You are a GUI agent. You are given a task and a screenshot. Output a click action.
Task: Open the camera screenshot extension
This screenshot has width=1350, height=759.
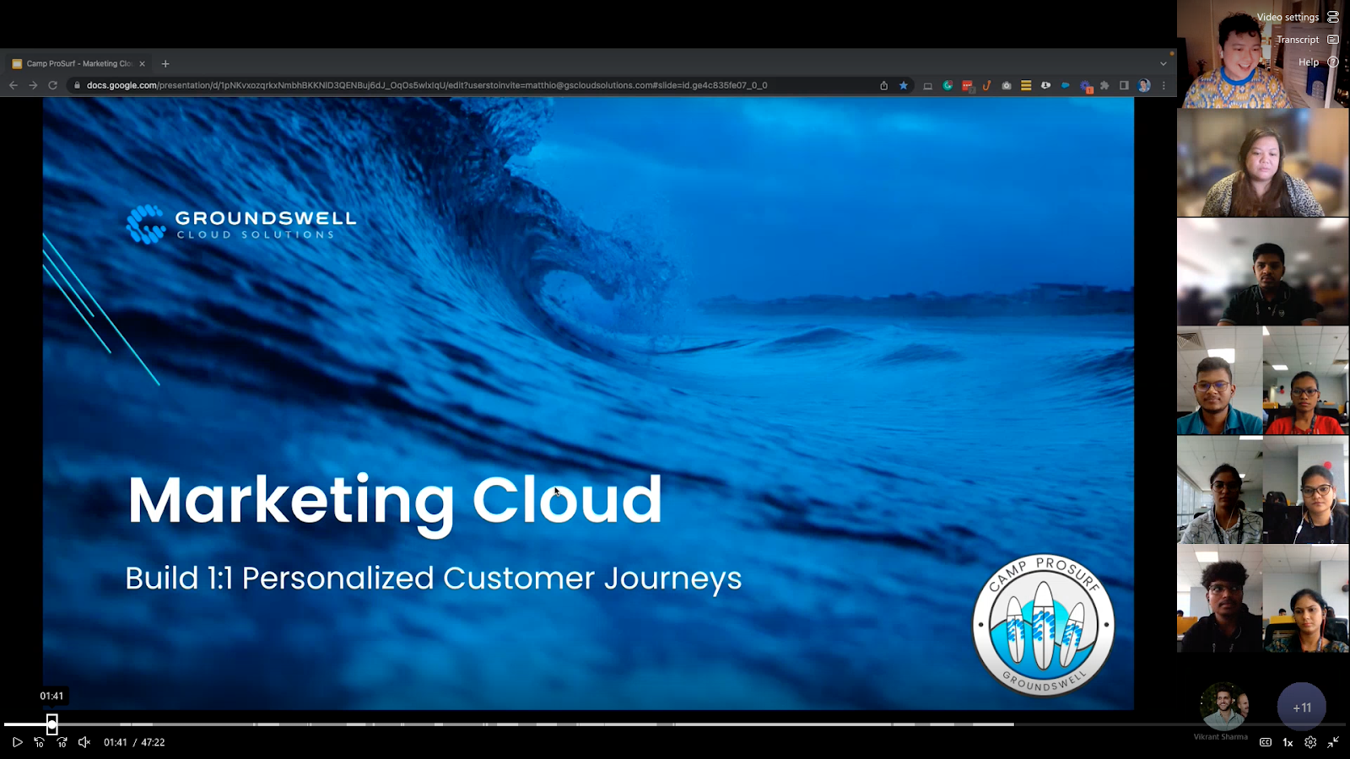(x=1007, y=85)
